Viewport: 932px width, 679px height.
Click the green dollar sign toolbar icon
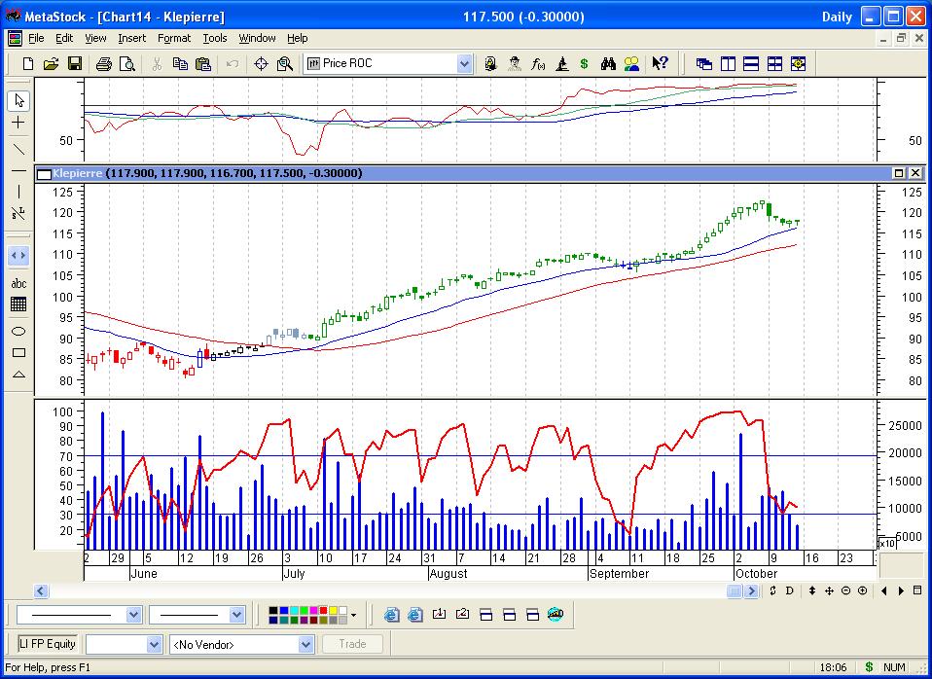coord(584,64)
